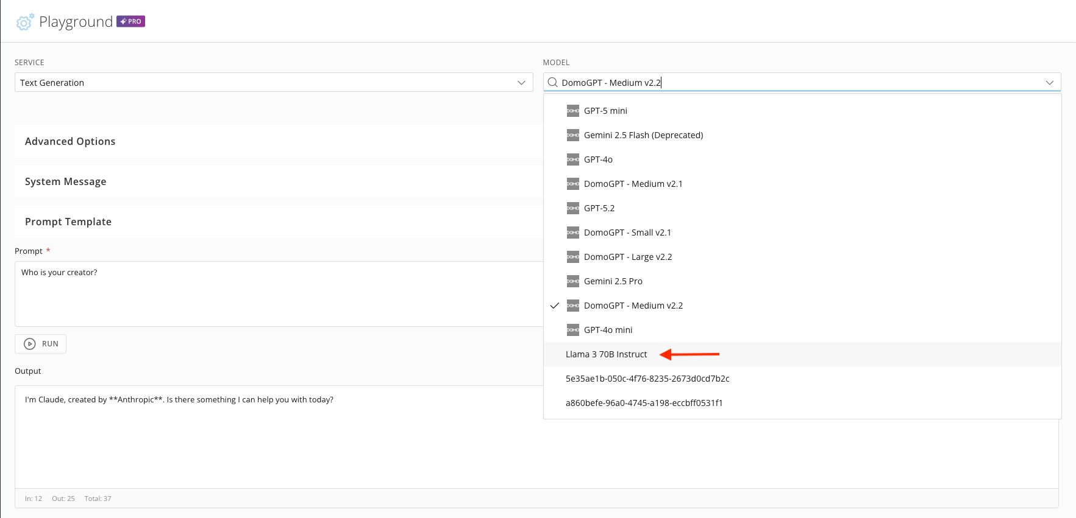Click the Domo icon beside GPT-5.2
This screenshot has height=518, width=1076.
573,208
